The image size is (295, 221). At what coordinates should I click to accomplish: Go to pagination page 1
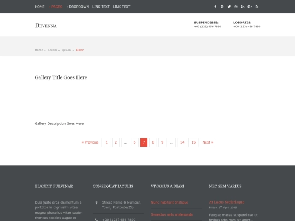[x=107, y=142]
